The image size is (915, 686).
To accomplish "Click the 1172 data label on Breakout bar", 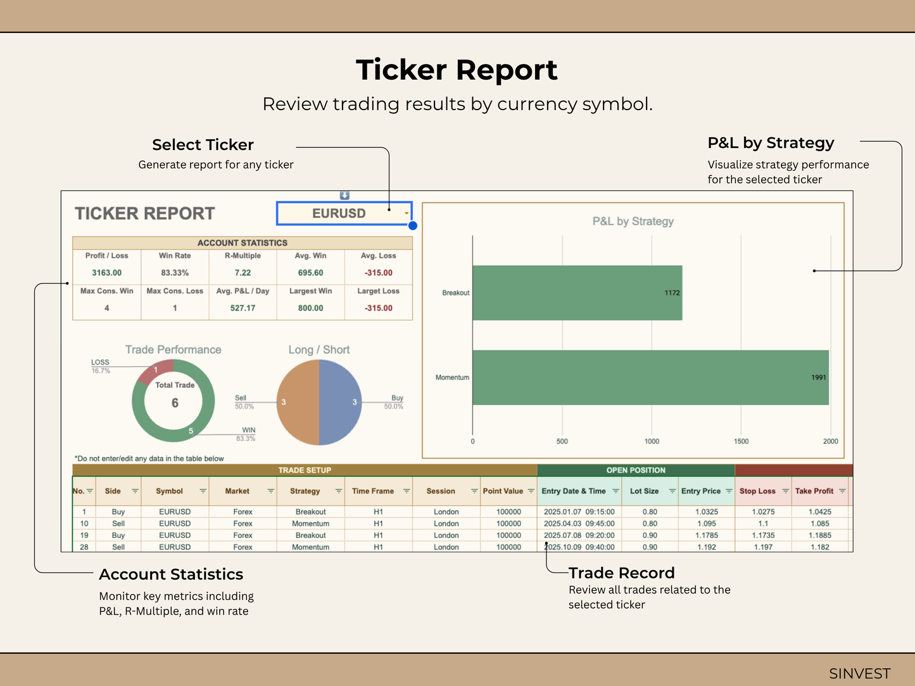I will [672, 293].
